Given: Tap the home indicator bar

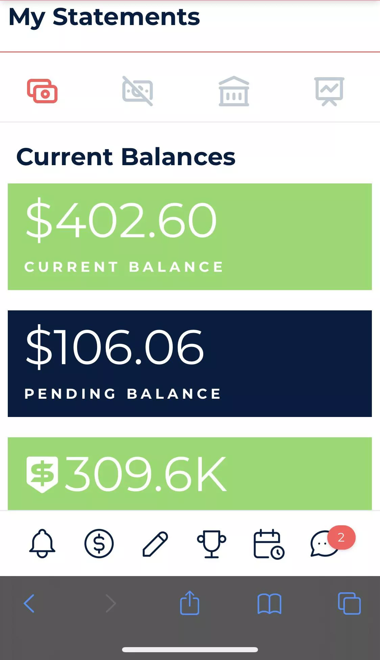Looking at the screenshot, I should (x=190, y=650).
